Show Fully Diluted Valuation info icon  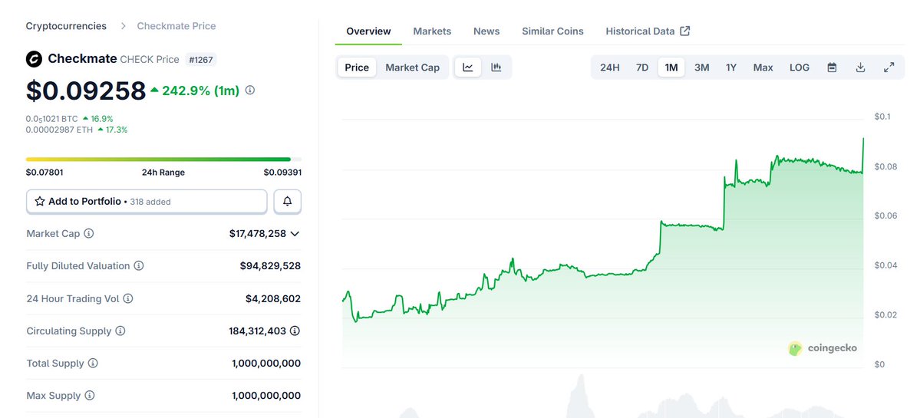139,265
